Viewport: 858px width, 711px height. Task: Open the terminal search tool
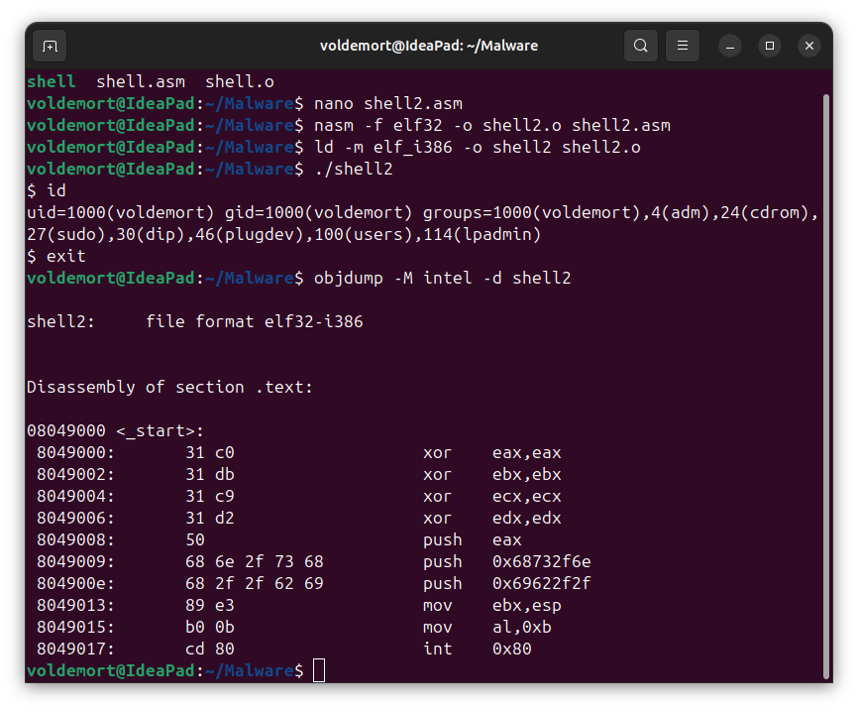pos(641,46)
